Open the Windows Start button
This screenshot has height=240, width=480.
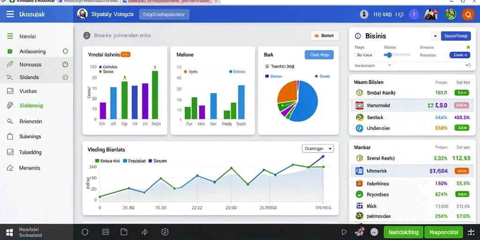(9, 232)
